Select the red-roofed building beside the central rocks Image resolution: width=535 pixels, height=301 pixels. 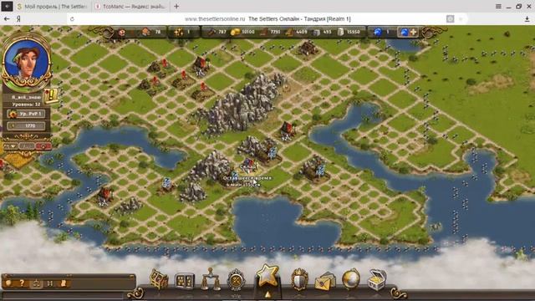click(287, 130)
